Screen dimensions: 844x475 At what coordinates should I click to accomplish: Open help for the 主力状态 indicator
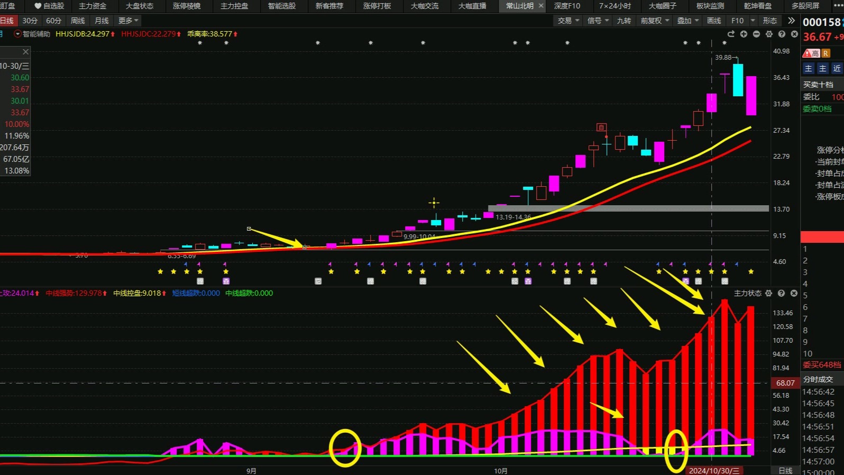[781, 293]
